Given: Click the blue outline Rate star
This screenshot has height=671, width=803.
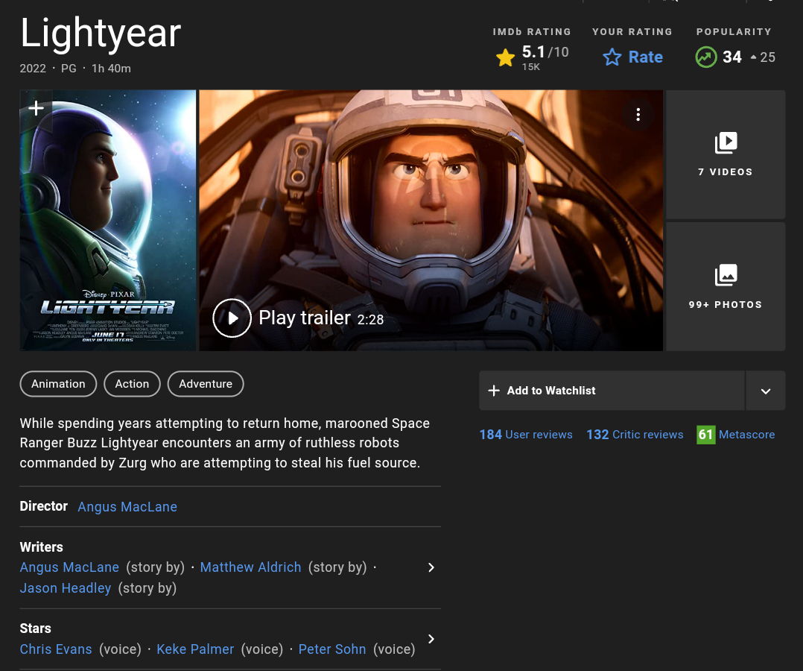Looking at the screenshot, I should (612, 57).
